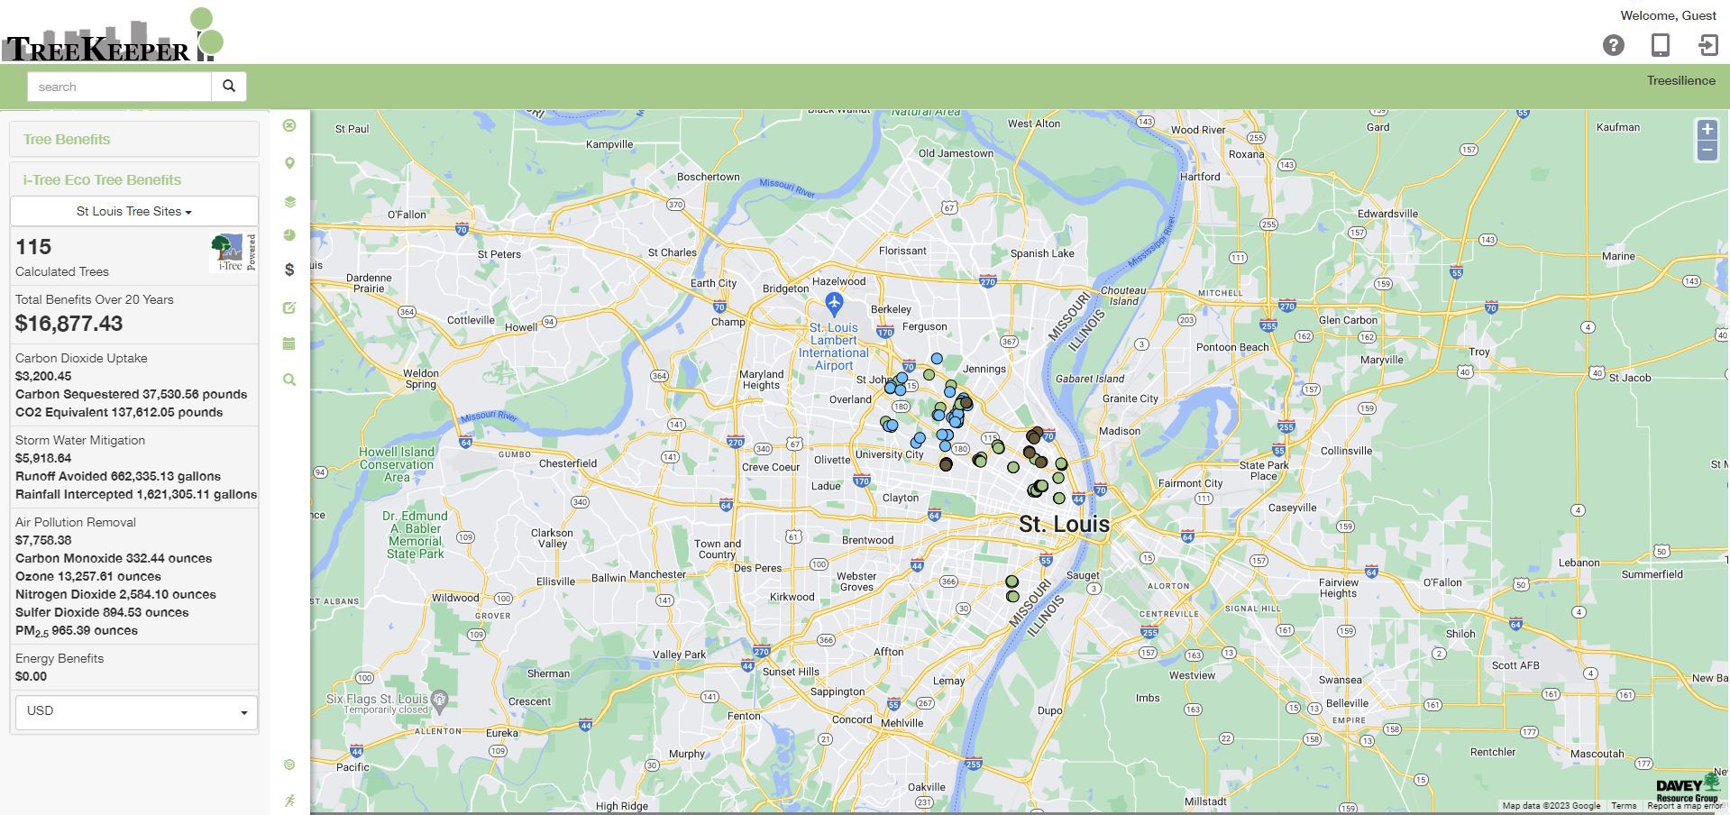The height and width of the screenshot is (815, 1730).
Task: Select the dollar sign benefits icon
Action: 289,270
